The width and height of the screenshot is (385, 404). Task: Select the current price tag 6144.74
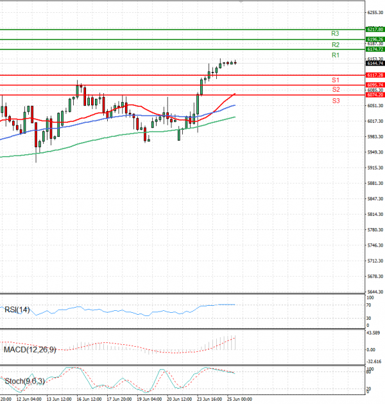point(375,64)
